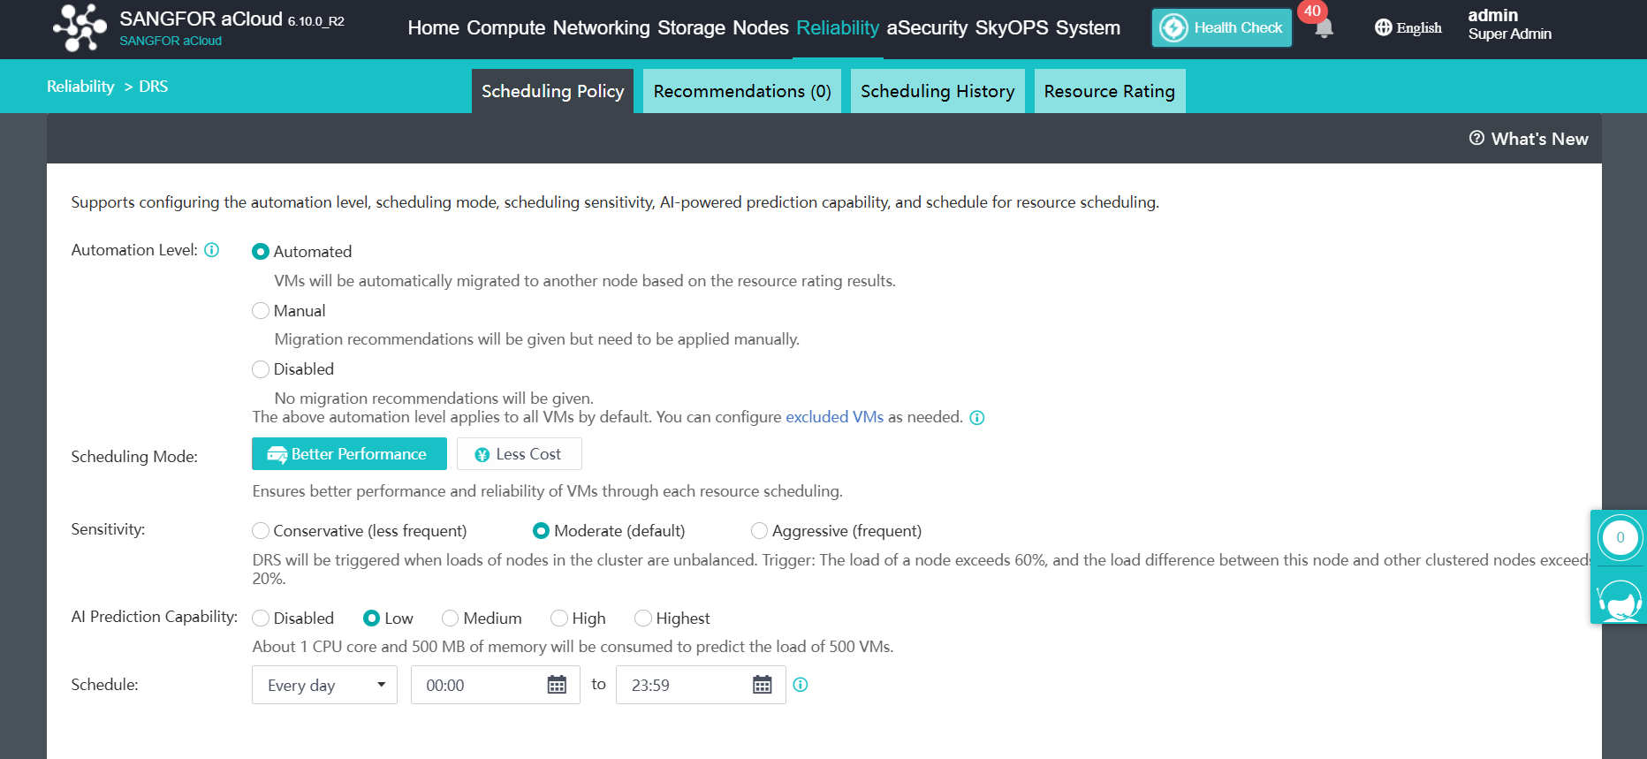1647x759 pixels.
Task: Click the red 40 notification badge
Action: (x=1312, y=11)
